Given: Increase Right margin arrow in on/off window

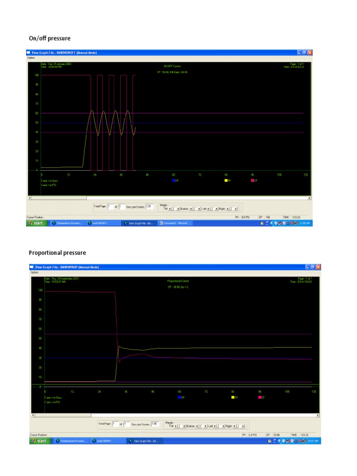Looking at the screenshot, I should [x=236, y=209].
